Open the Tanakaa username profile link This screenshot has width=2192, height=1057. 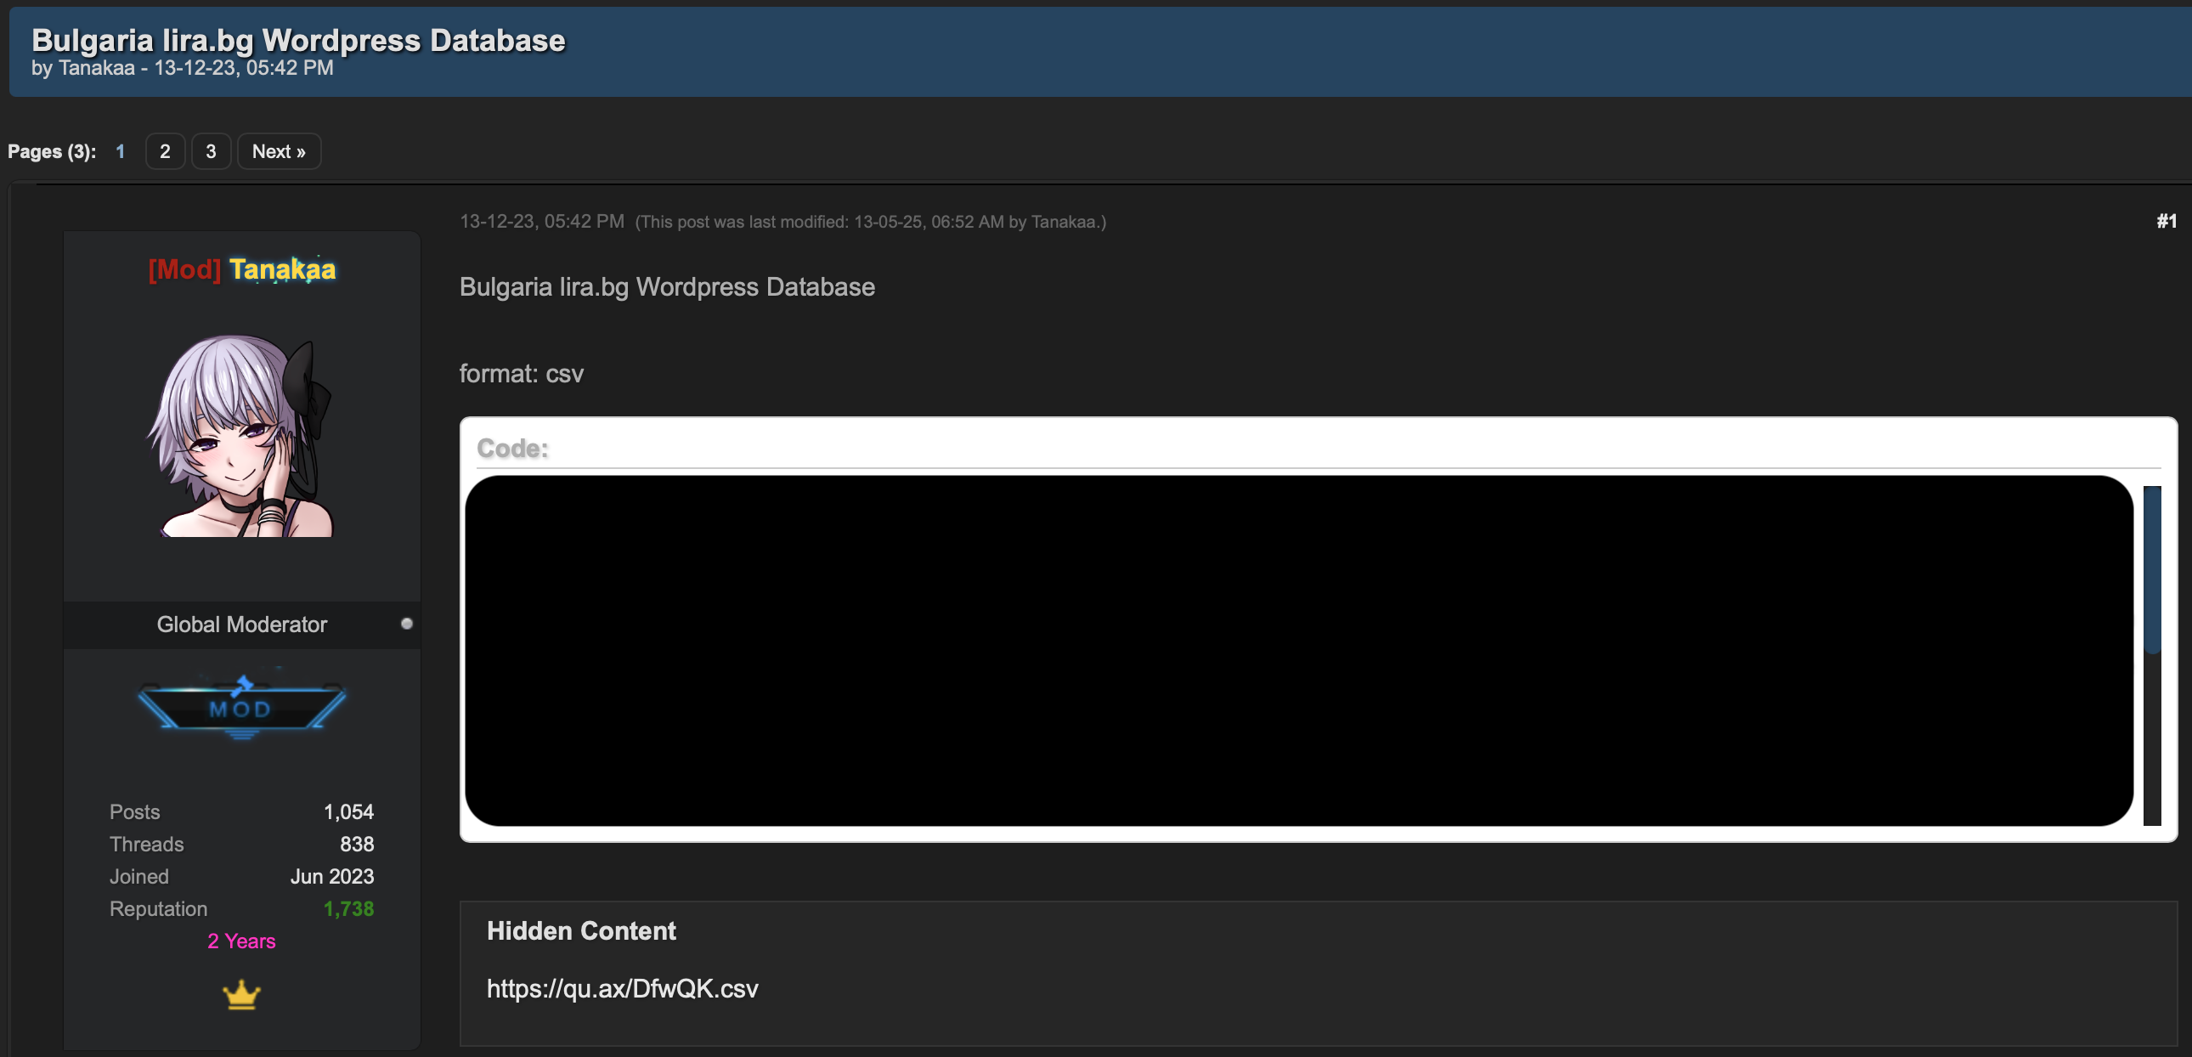coord(283,269)
